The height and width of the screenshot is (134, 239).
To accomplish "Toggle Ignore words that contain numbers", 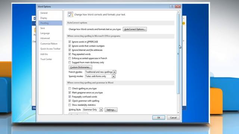I will tap(70, 46).
